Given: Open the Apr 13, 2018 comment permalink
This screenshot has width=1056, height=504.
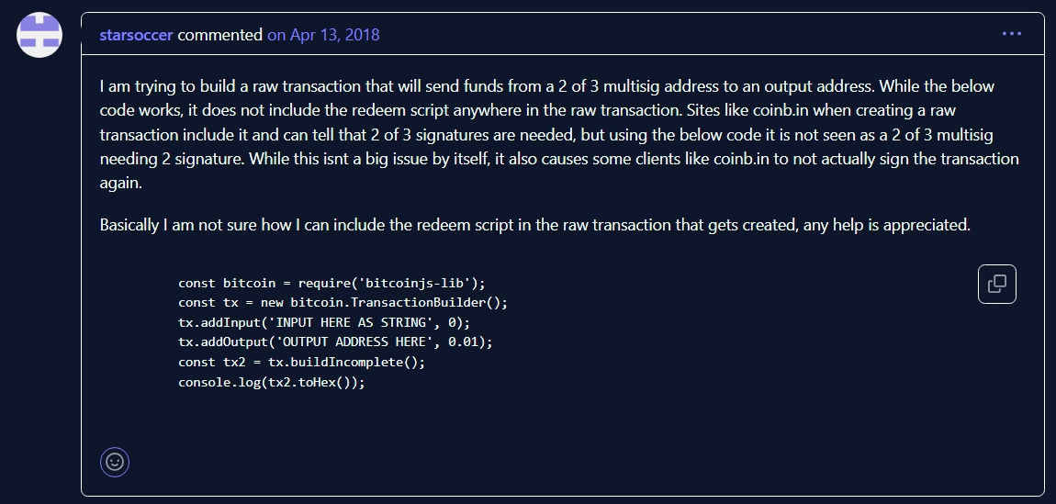Looking at the screenshot, I should click(x=323, y=35).
